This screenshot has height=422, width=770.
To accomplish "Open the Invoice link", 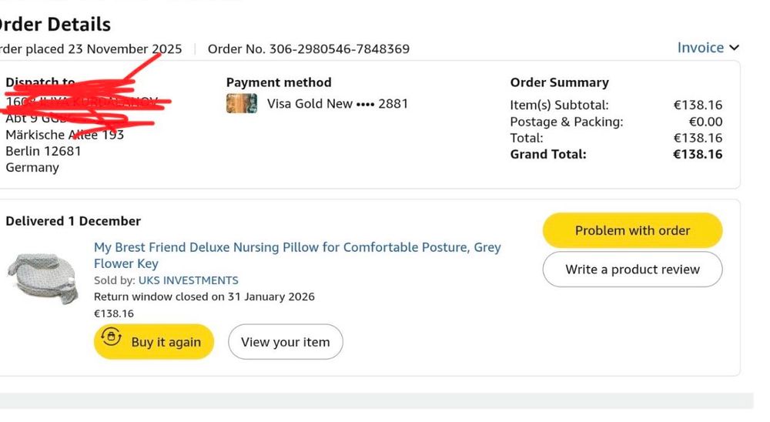I will click(700, 48).
